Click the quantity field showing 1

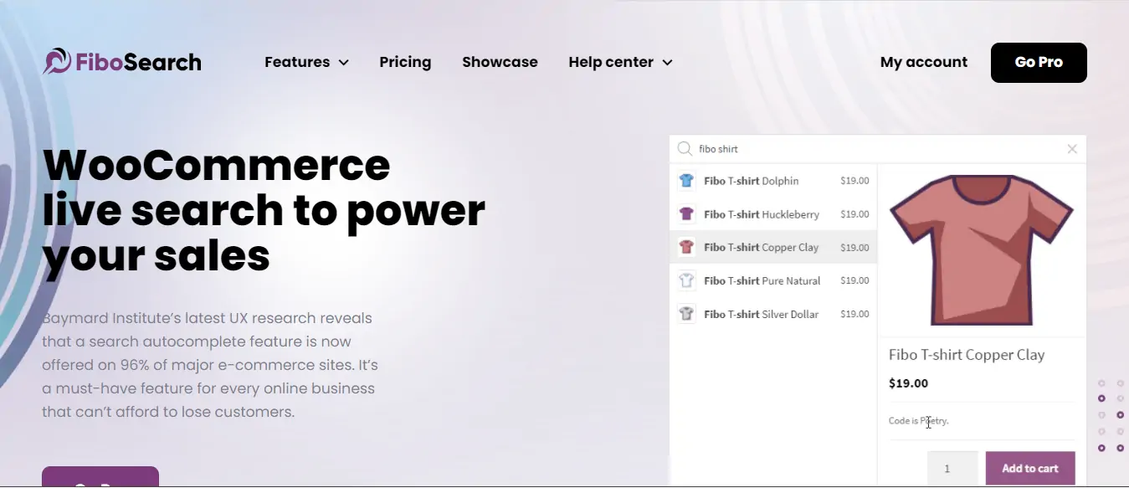952,468
